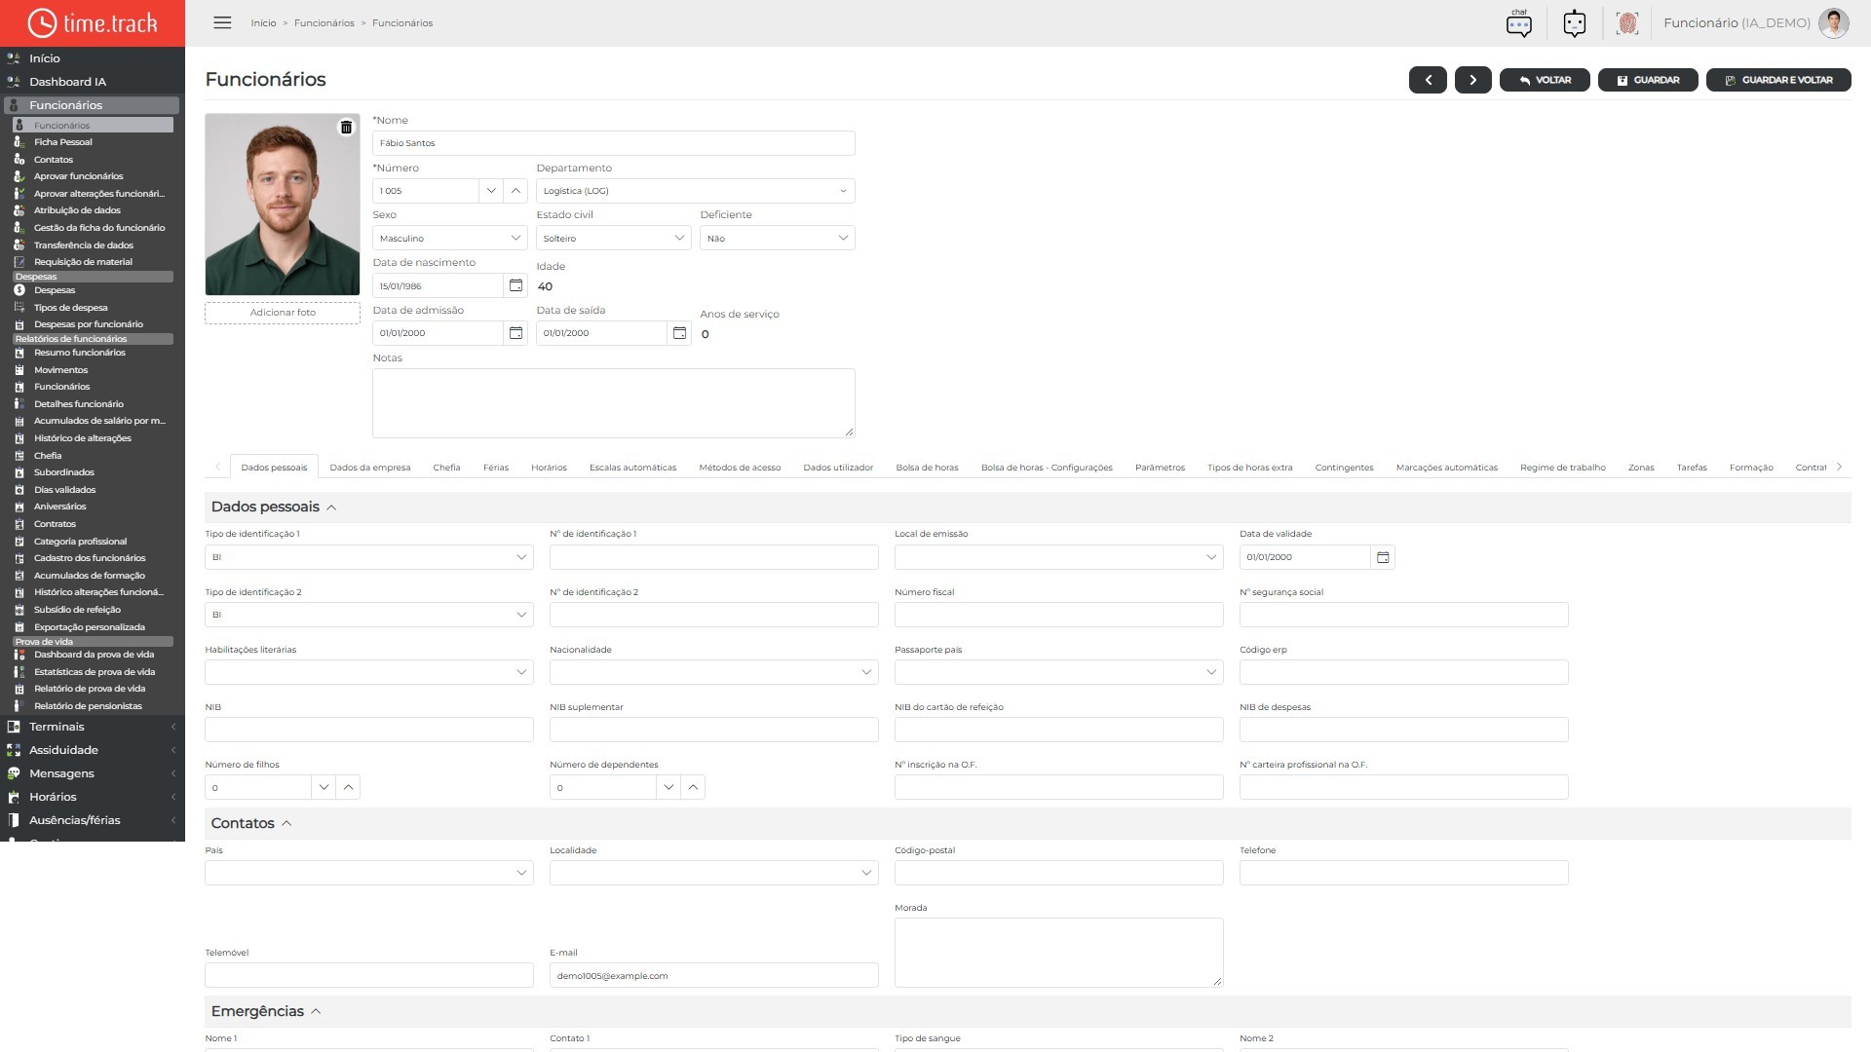Increase Número de filhos value
Viewport: 1871px width, 1052px height.
pos(348,787)
